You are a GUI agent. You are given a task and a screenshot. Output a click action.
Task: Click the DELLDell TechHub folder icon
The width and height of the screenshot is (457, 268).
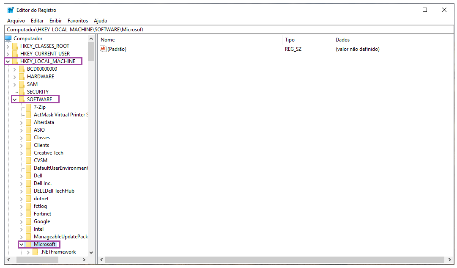click(x=28, y=191)
